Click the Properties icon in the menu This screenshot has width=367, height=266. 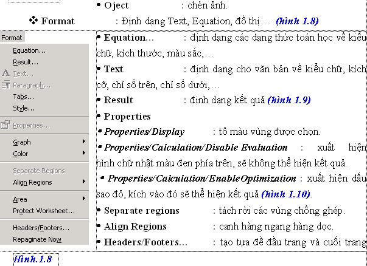tap(6, 125)
